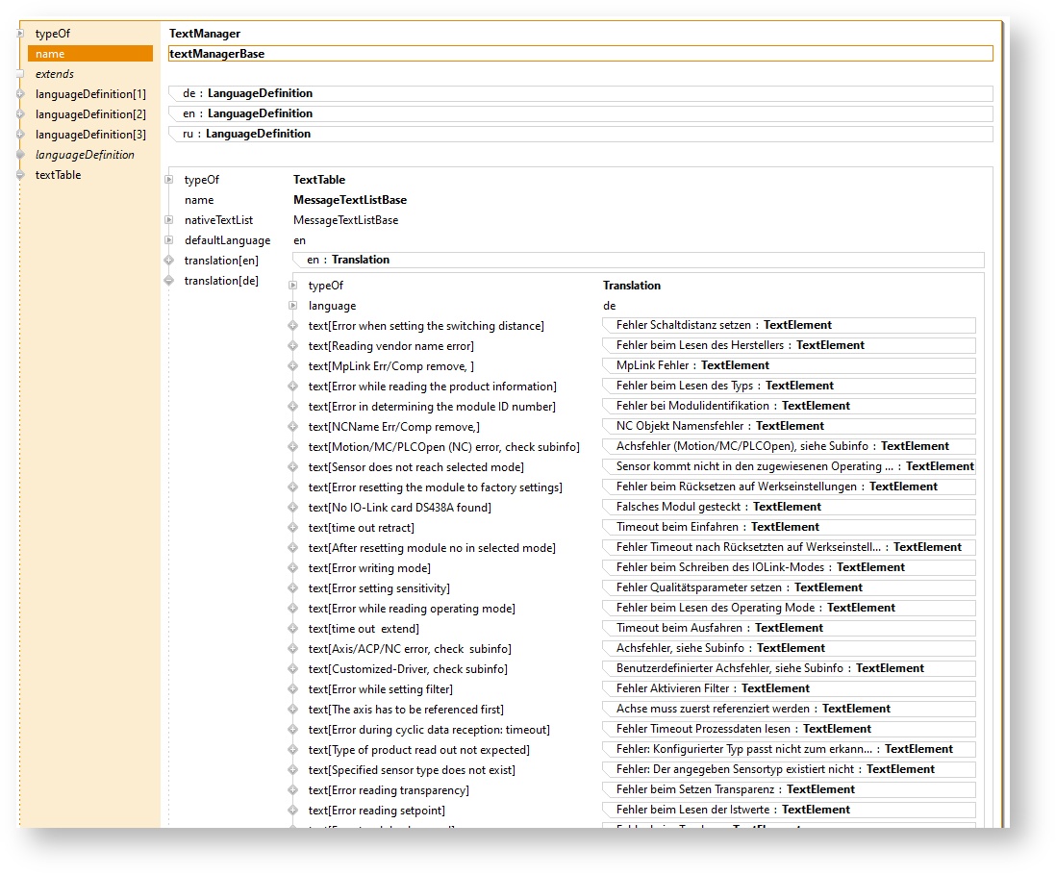The height and width of the screenshot is (874, 1056).
Task: Open the 'Falsches Modul gesteckt' TextElement
Action: coord(788,507)
